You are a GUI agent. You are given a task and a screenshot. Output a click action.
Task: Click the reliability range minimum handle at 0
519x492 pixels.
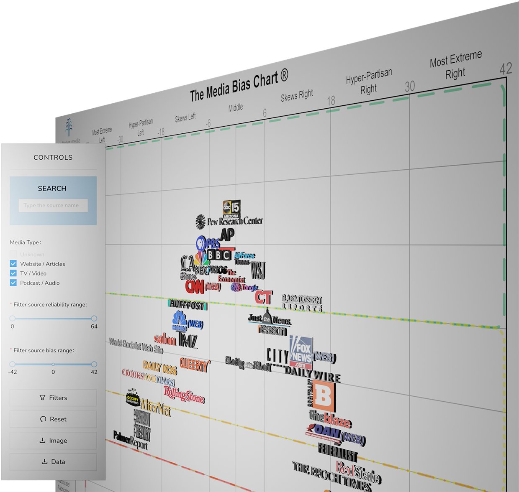(x=13, y=319)
